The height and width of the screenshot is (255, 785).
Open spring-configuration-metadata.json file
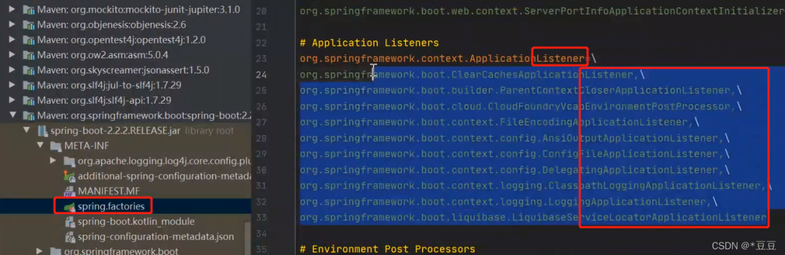156,237
